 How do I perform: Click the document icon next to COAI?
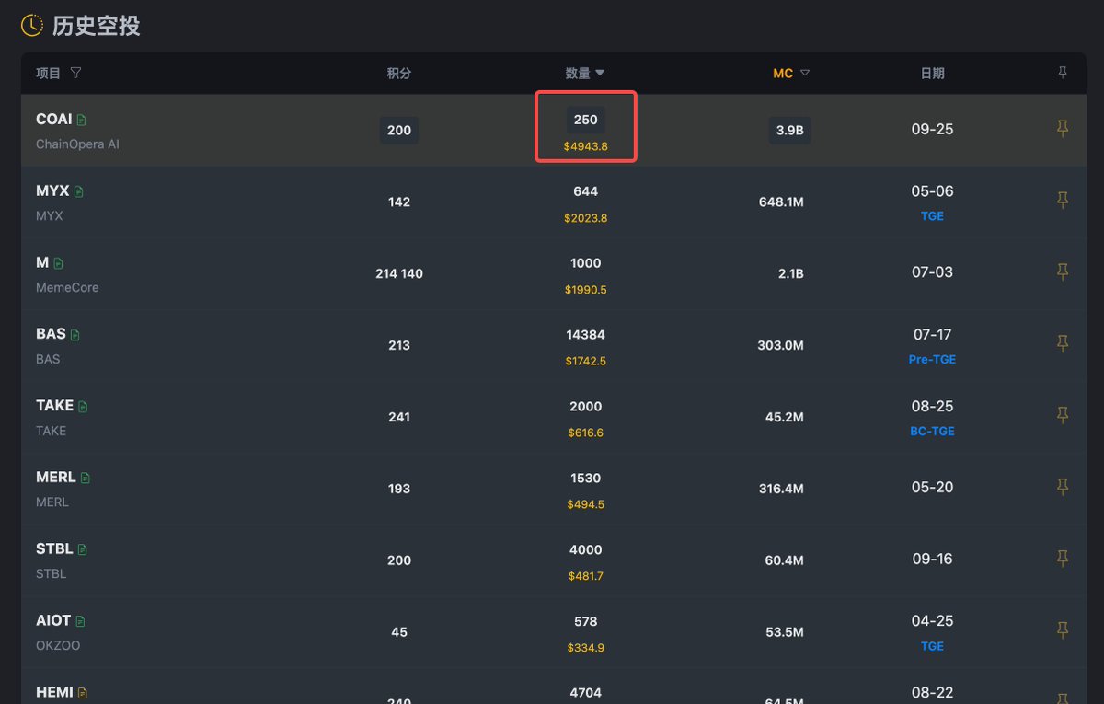point(82,120)
